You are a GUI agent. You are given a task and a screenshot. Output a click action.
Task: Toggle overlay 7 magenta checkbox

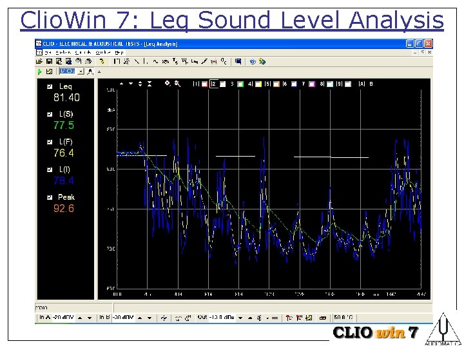(312, 84)
